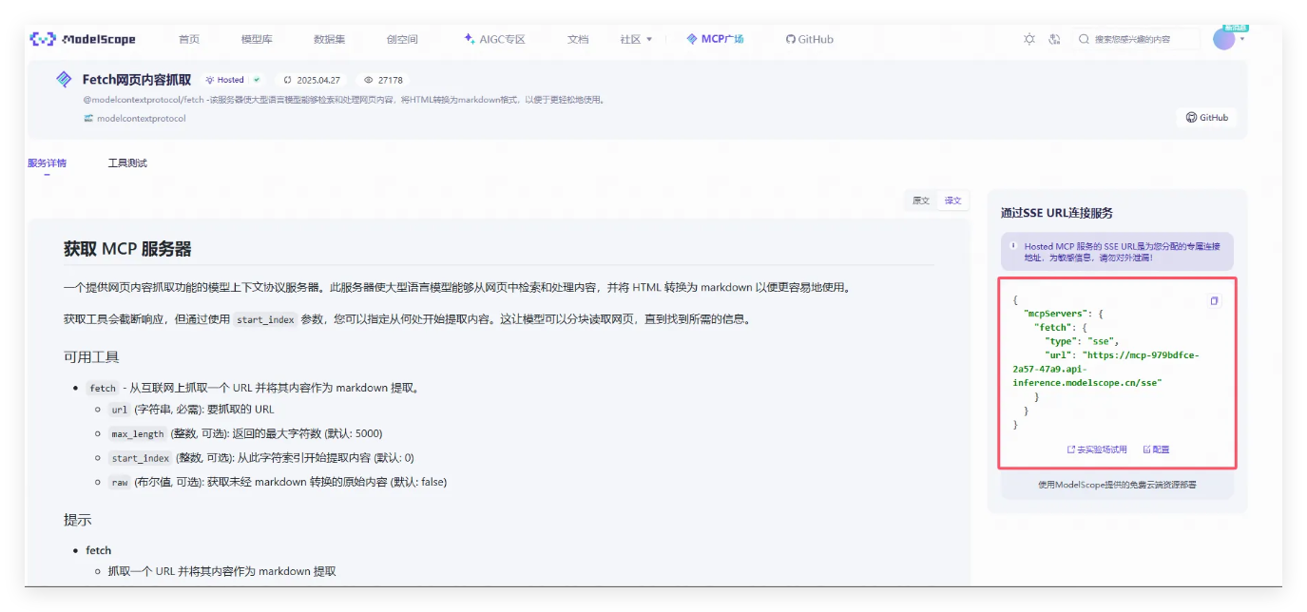
Task: Go to MCP广场 in navigation
Action: coord(715,39)
